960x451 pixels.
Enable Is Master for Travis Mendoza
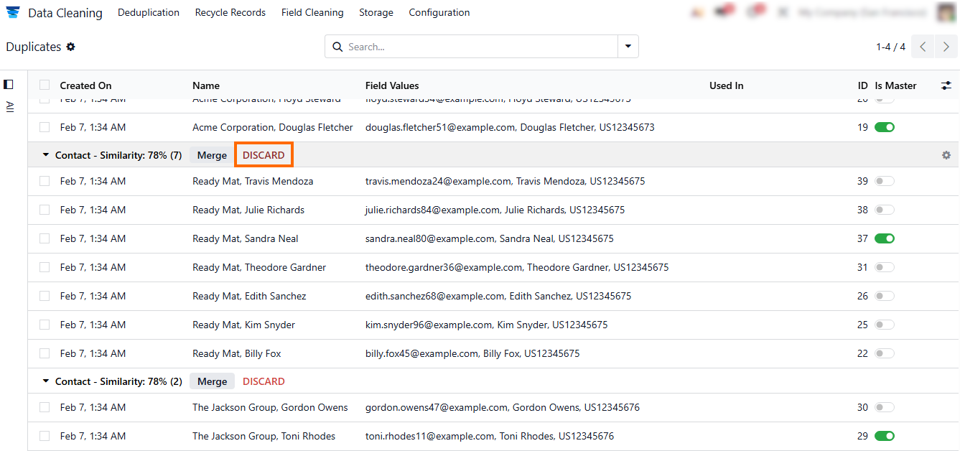coord(884,181)
